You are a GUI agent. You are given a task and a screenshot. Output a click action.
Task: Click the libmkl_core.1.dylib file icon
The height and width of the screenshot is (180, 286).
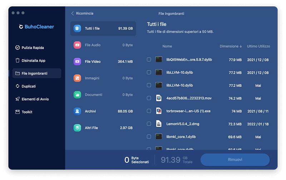click(159, 137)
